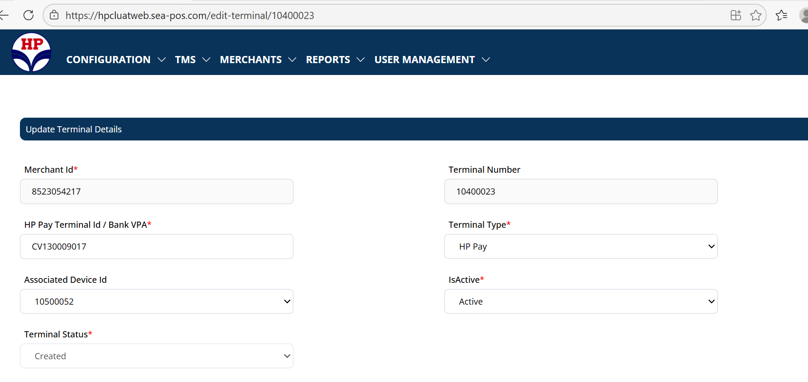Click the split screen icon in address bar
The height and width of the screenshot is (382, 808).
pyautogui.click(x=735, y=15)
